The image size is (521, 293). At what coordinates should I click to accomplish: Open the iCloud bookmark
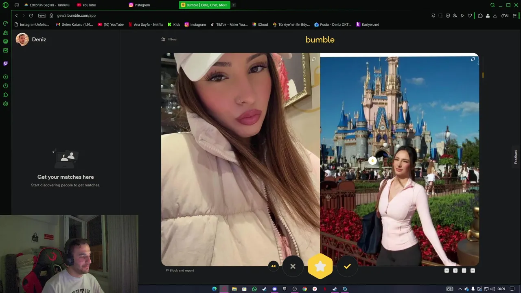click(x=260, y=24)
